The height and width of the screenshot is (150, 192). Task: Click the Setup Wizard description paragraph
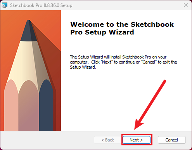point(123,62)
